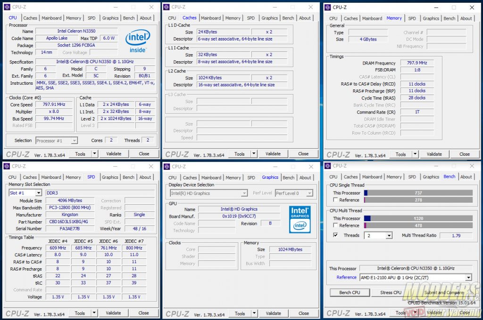Click the Code Name value Apollo Lake
Viewport: 483px width, 320px height.
pyautogui.click(x=57, y=38)
